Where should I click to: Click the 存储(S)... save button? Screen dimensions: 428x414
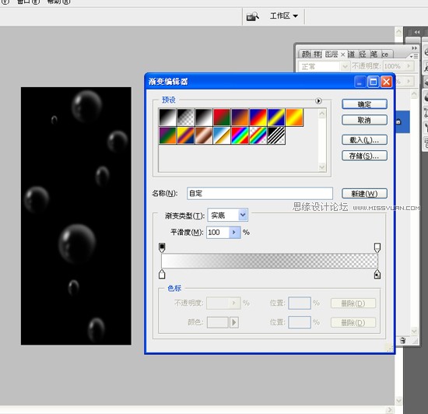click(x=364, y=156)
